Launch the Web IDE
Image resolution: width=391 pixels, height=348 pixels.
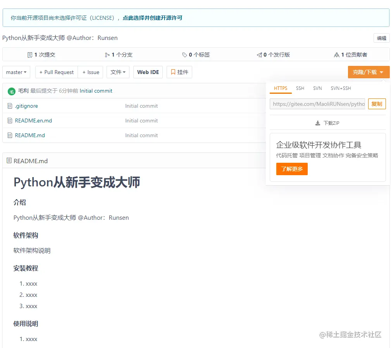pos(148,72)
